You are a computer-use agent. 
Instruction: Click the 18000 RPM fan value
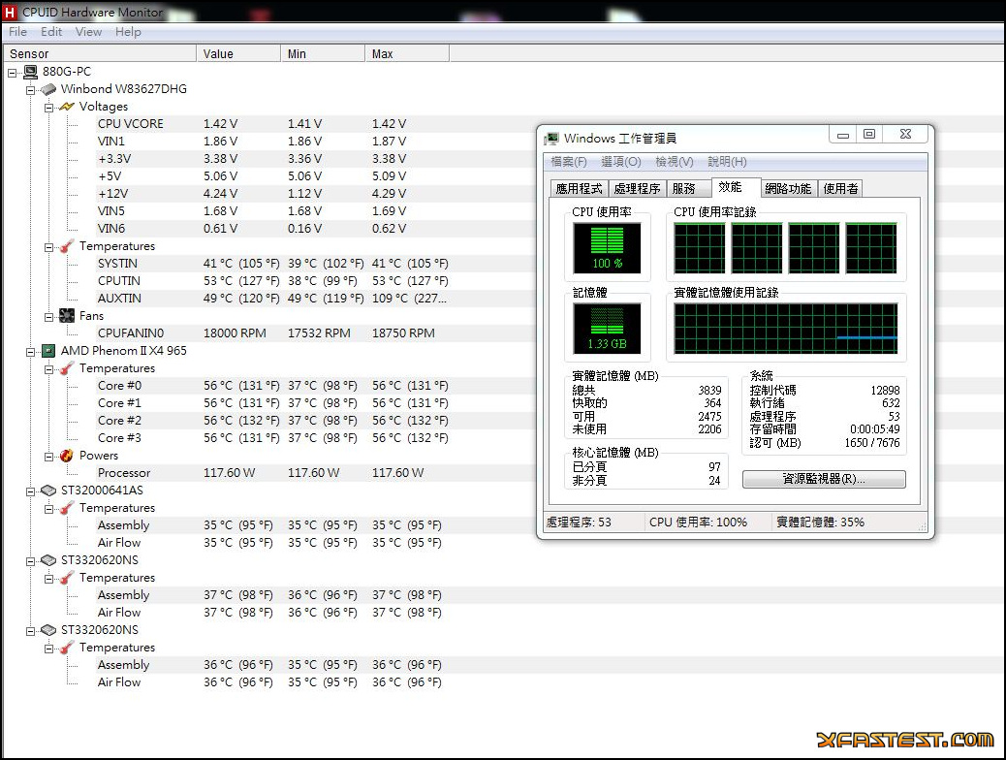235,333
